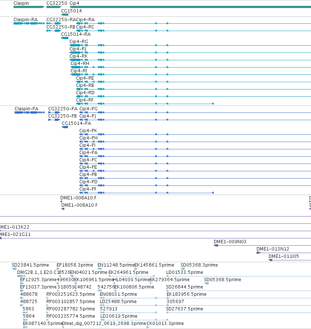This screenshot has width=311, height=329.
Task: Click the 5863 EST label
Action: 29,309
